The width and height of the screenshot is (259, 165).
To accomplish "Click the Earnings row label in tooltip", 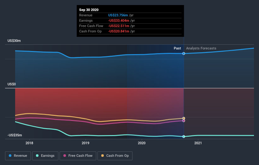I will click(x=86, y=20).
